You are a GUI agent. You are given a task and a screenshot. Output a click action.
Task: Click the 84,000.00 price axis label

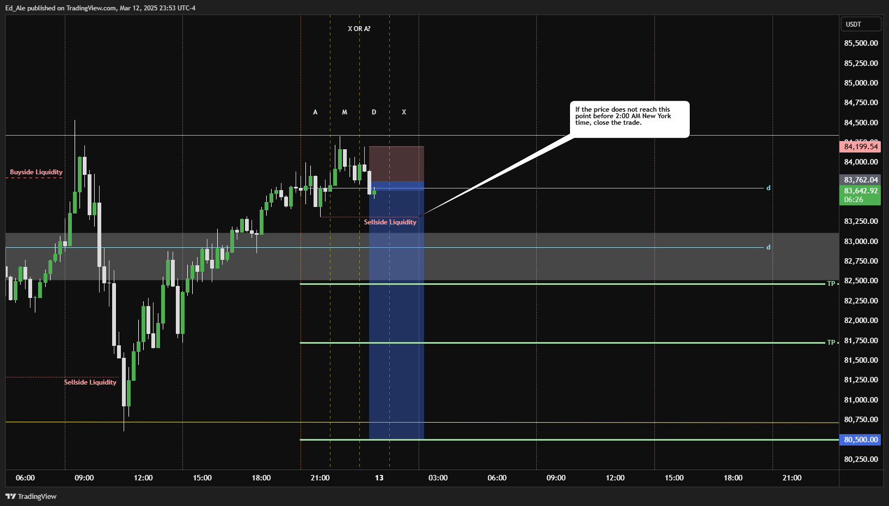coord(861,162)
